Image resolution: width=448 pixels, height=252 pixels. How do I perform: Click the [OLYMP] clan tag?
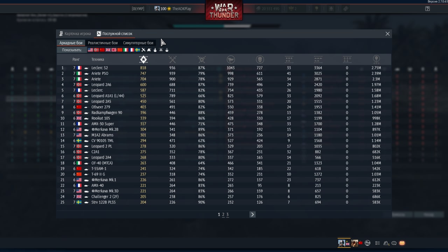(138, 9)
